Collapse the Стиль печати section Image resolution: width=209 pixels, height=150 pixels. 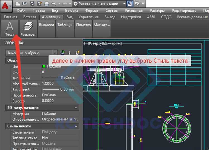(x=76, y=126)
